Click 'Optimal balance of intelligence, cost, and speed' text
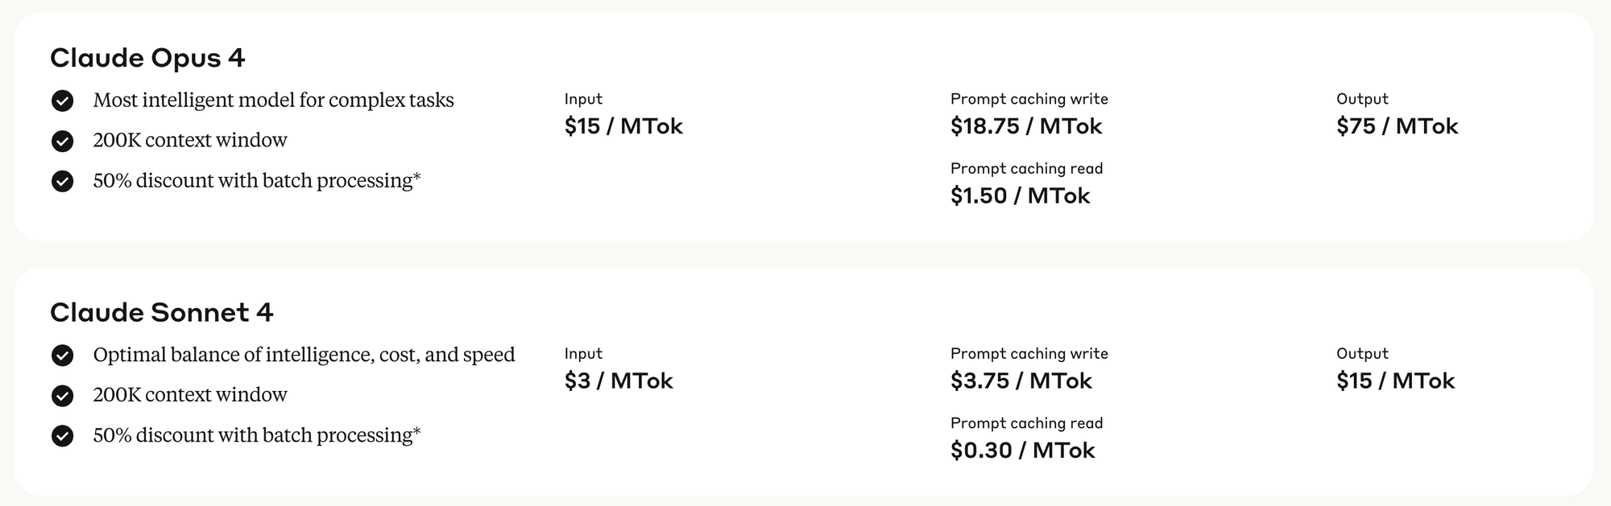Viewport: 1611px width, 506px height. click(x=304, y=354)
